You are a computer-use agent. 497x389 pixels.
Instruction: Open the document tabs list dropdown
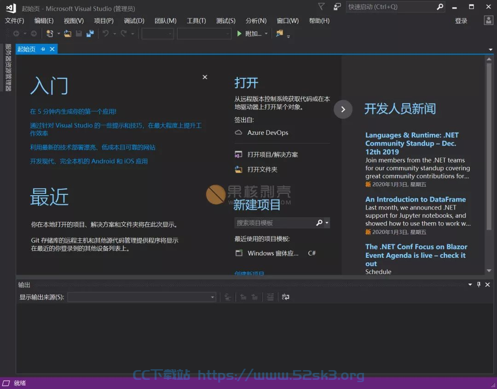491,49
